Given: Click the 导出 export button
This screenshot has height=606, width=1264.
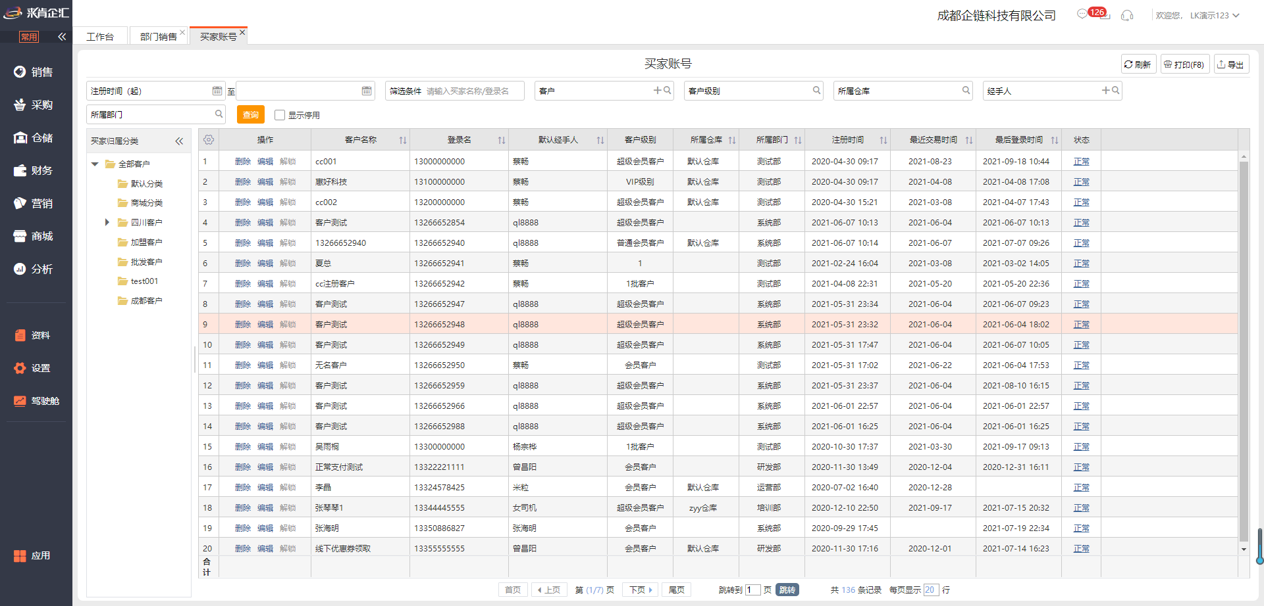Looking at the screenshot, I should point(1230,64).
